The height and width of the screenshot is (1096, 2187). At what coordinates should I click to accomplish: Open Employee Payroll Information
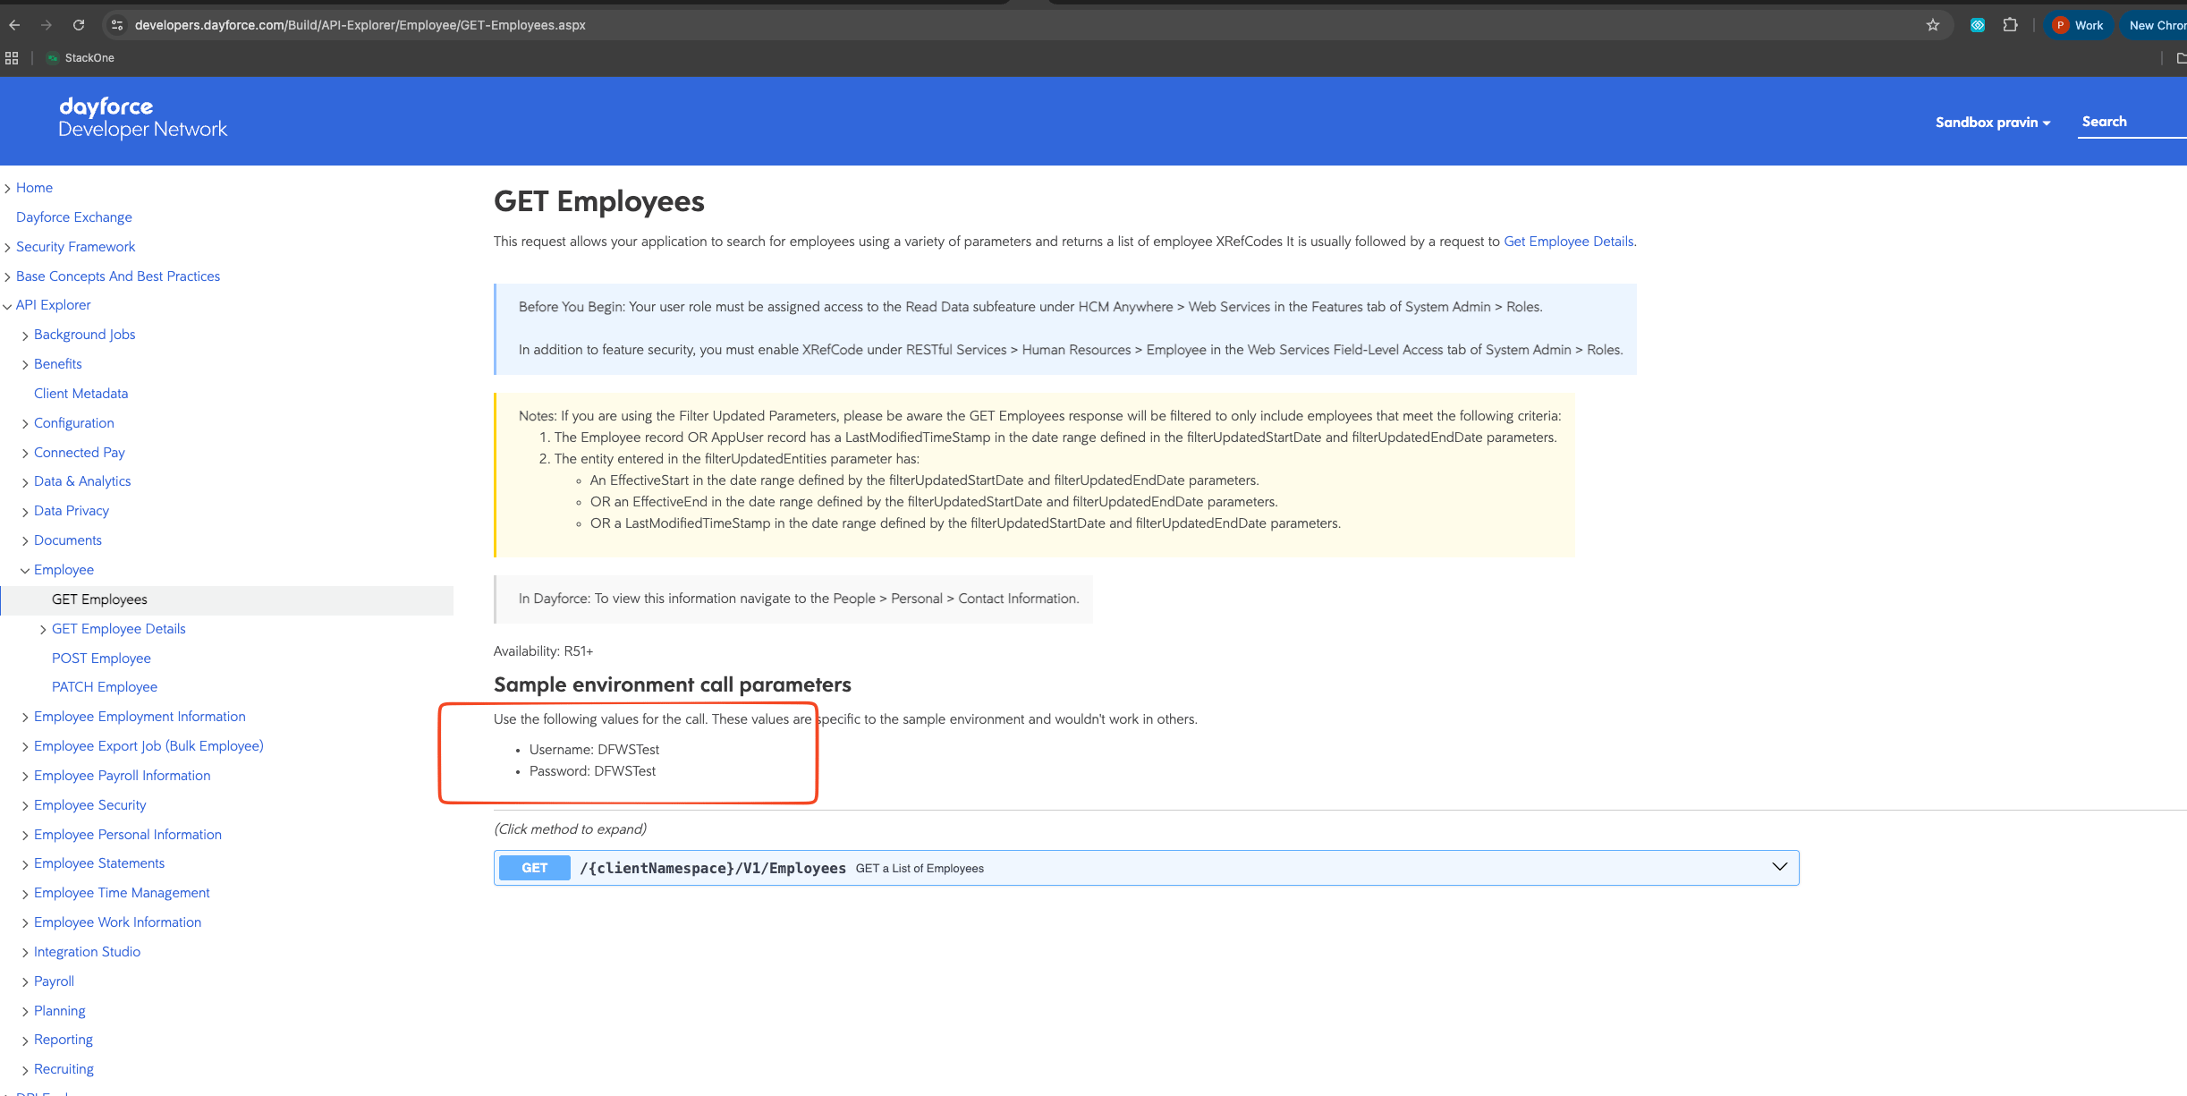point(123,776)
